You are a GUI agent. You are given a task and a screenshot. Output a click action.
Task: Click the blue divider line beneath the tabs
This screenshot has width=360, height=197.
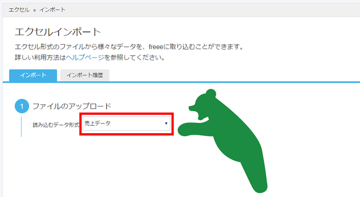[181, 82]
